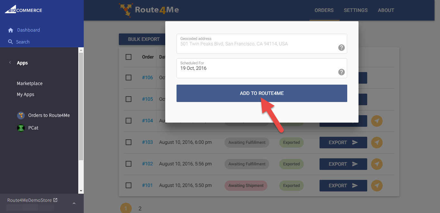Screen dimensions: 440x213
Task: Select the checkbox for order #101
Action: 129,185
